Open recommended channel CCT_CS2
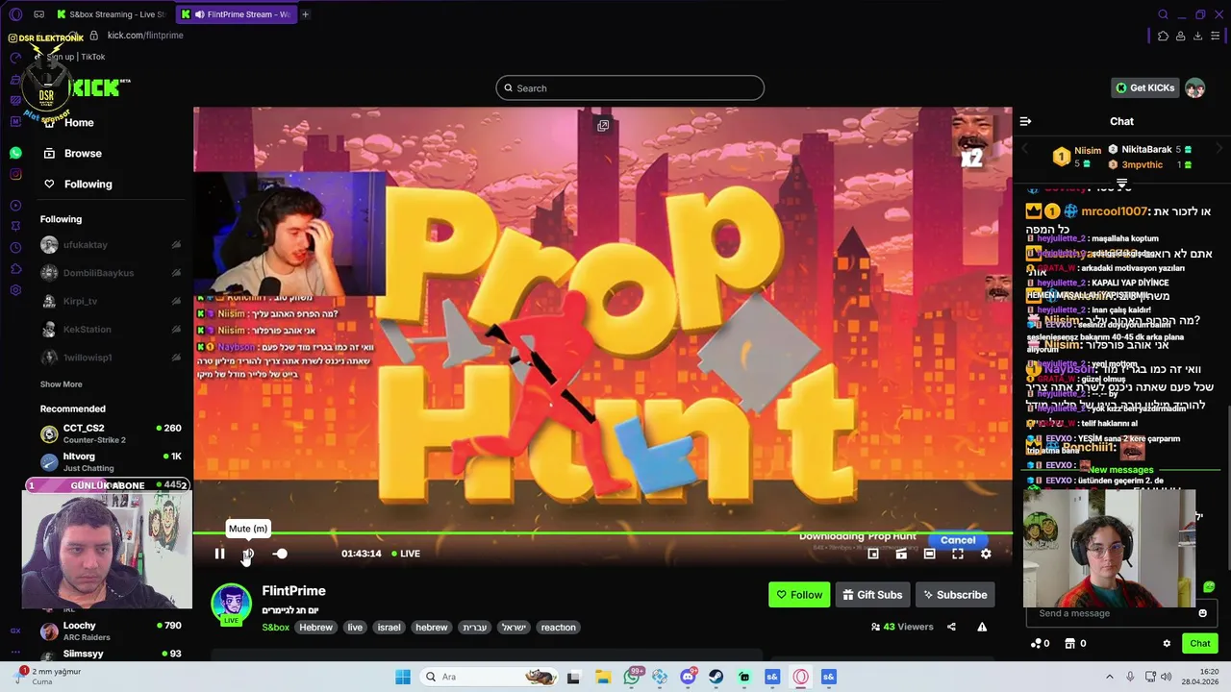Screen dimensions: 1231x692 pyautogui.click(x=111, y=433)
